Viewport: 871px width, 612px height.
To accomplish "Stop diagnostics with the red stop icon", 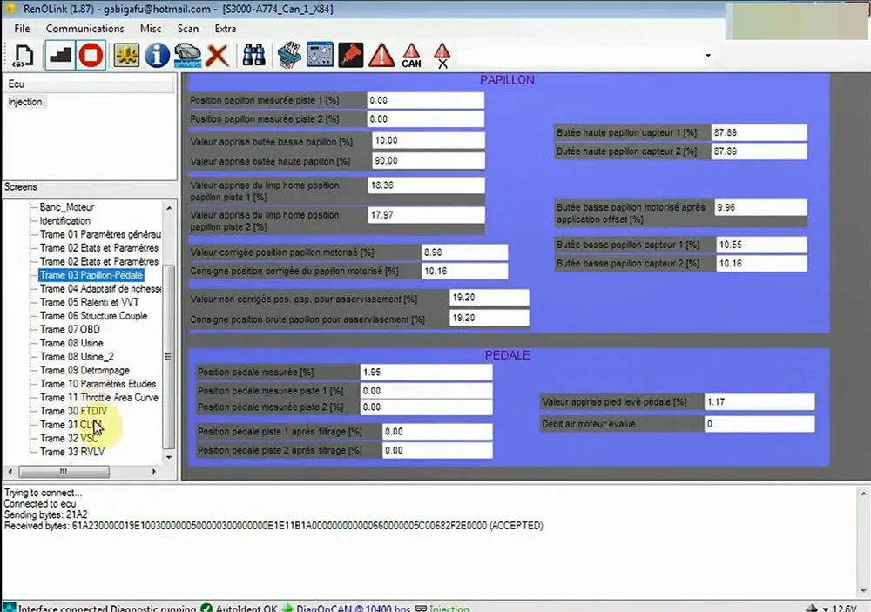I will pos(91,55).
